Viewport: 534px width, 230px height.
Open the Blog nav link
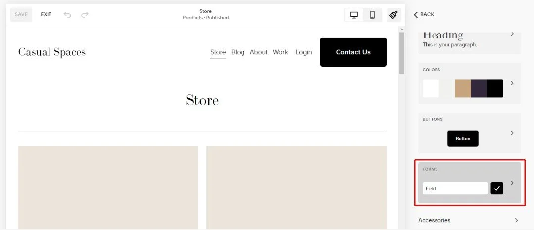[x=238, y=52]
